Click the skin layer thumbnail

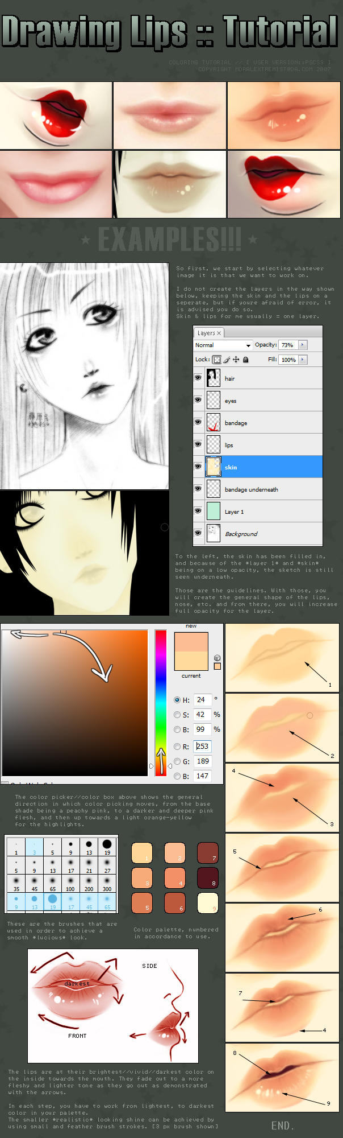(x=214, y=467)
